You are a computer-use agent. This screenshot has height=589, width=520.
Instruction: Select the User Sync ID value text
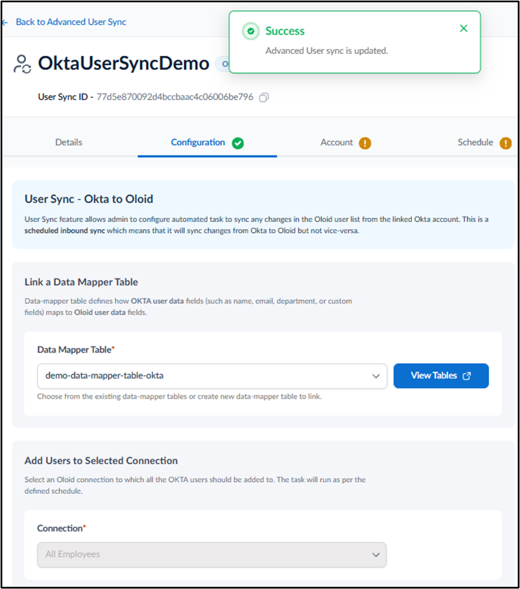tap(175, 97)
